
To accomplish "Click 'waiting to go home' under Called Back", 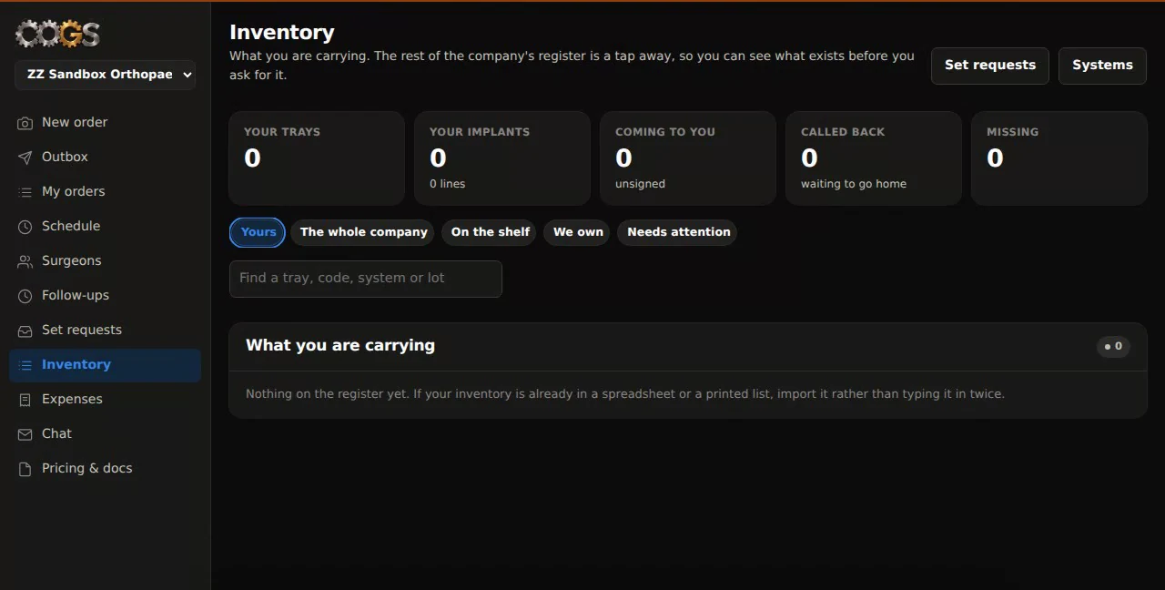I will (854, 184).
